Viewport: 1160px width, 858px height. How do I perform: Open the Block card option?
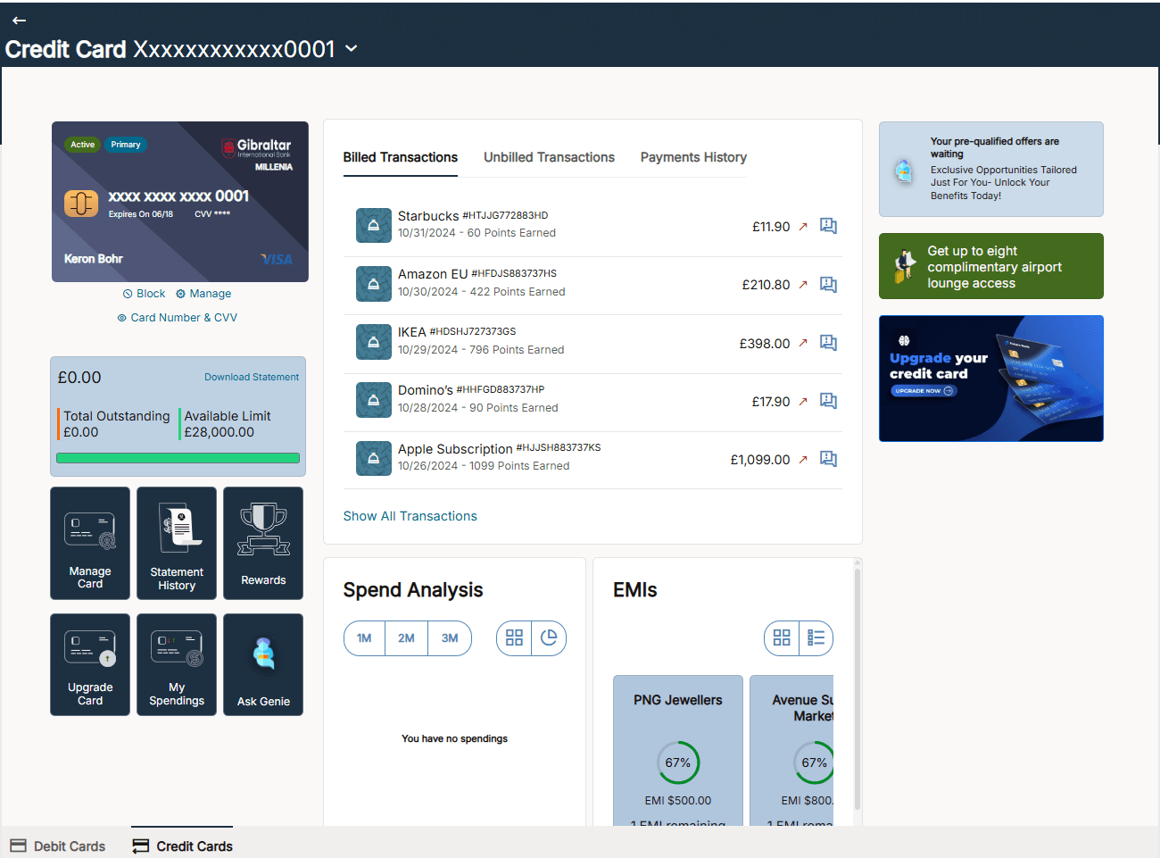144,294
